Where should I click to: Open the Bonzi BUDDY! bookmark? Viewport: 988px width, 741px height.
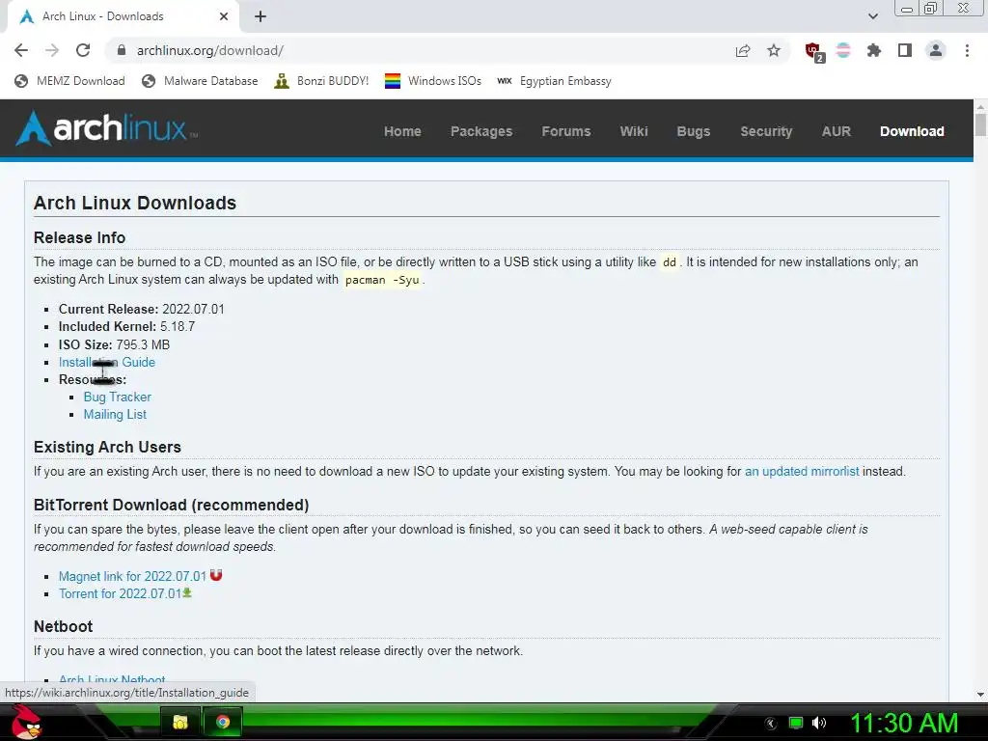[x=321, y=81]
